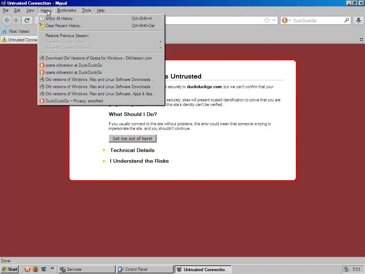
Task: Open the Help menu
Action: (x=101, y=10)
